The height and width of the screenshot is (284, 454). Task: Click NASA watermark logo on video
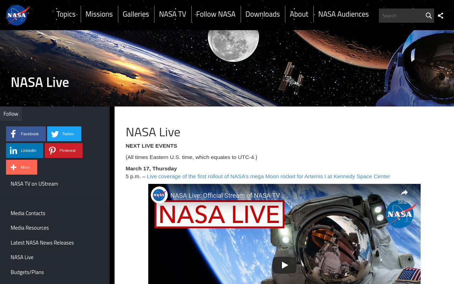click(x=401, y=214)
